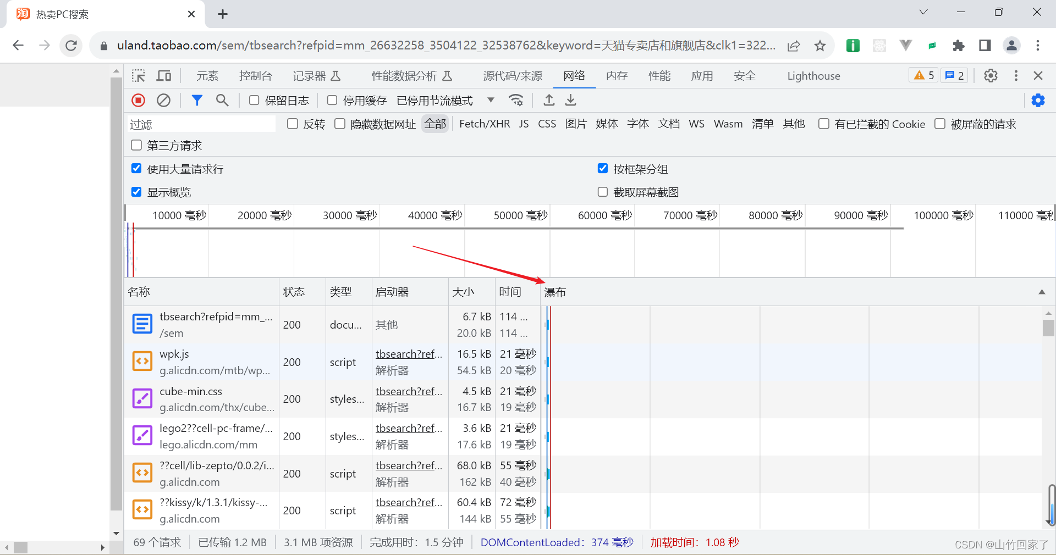This screenshot has height=555, width=1056.
Task: Uncheck 按框架分组 option
Action: pyautogui.click(x=603, y=168)
